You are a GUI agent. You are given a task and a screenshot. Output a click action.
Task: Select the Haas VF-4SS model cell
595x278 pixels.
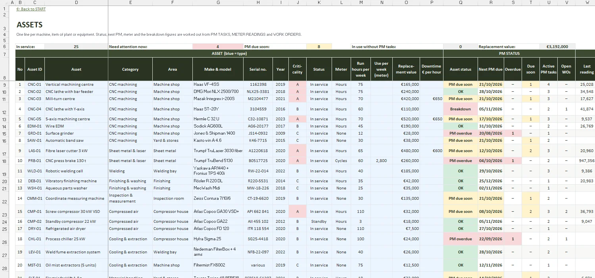pyautogui.click(x=218, y=85)
